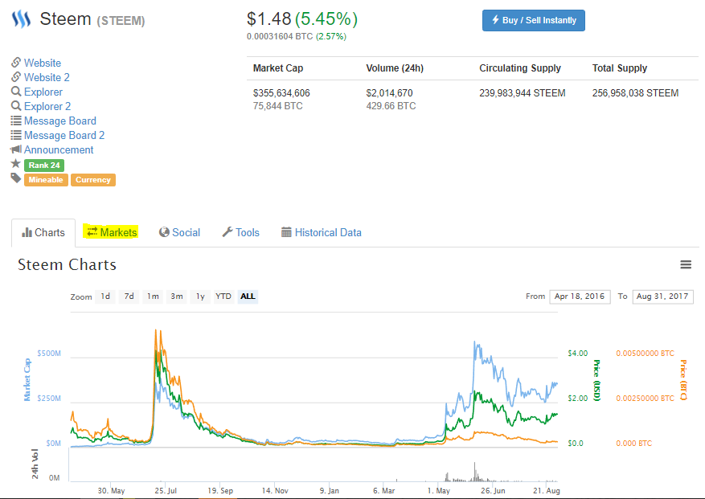This screenshot has height=499, width=705.
Task: Click the To date field
Action: (x=662, y=297)
